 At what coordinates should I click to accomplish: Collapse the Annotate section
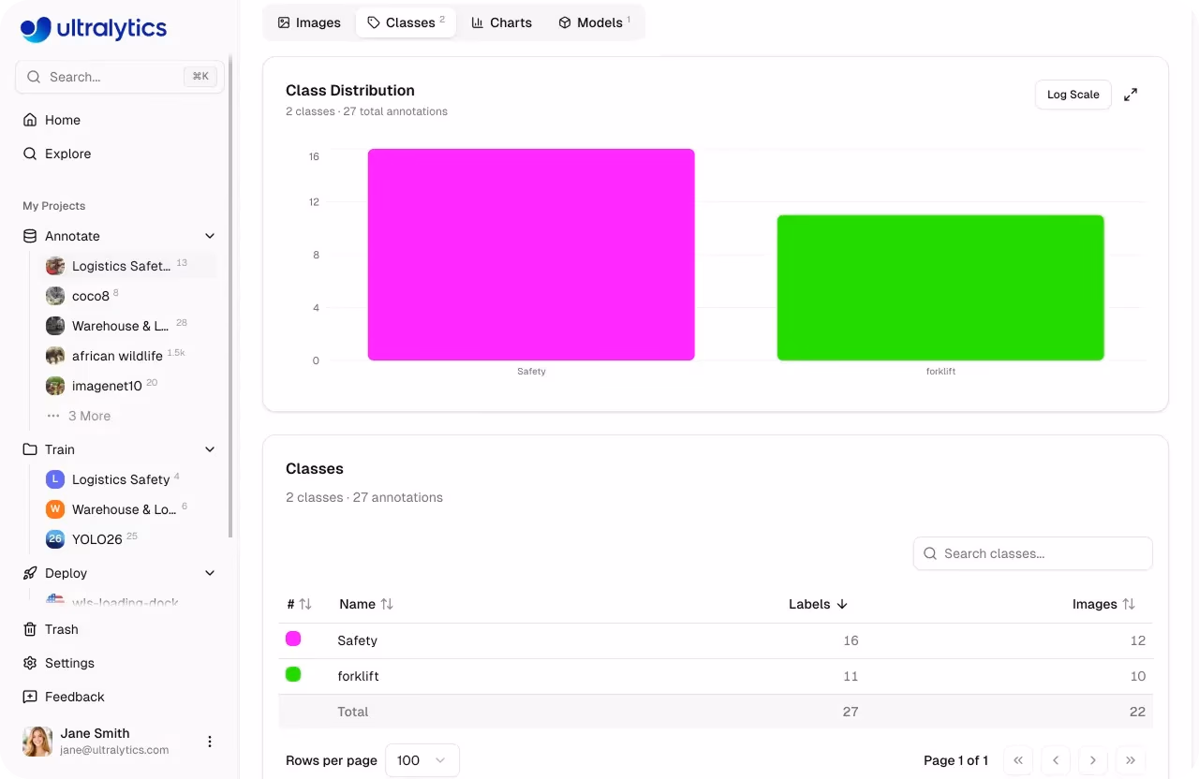click(x=210, y=236)
